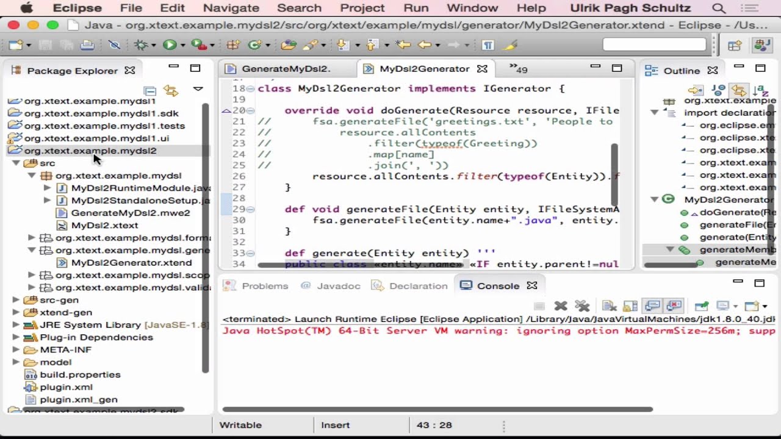
Task: Expand the src-gen folder
Action: coord(16,300)
